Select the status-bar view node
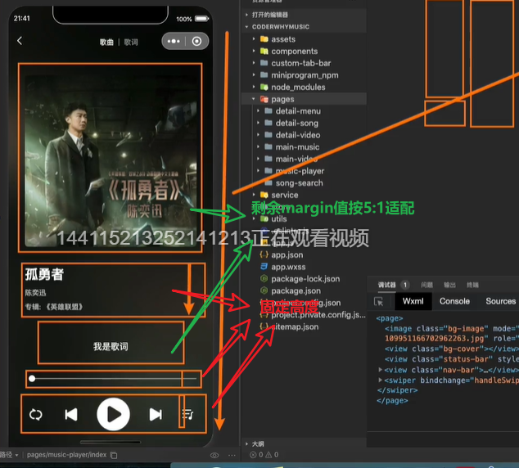The image size is (519, 468). tap(452, 359)
